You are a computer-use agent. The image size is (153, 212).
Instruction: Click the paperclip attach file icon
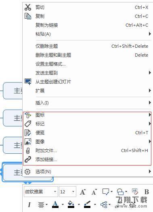pos(28,151)
